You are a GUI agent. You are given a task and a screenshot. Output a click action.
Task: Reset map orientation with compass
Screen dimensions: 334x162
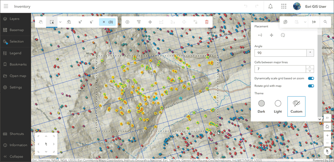pos(327,151)
